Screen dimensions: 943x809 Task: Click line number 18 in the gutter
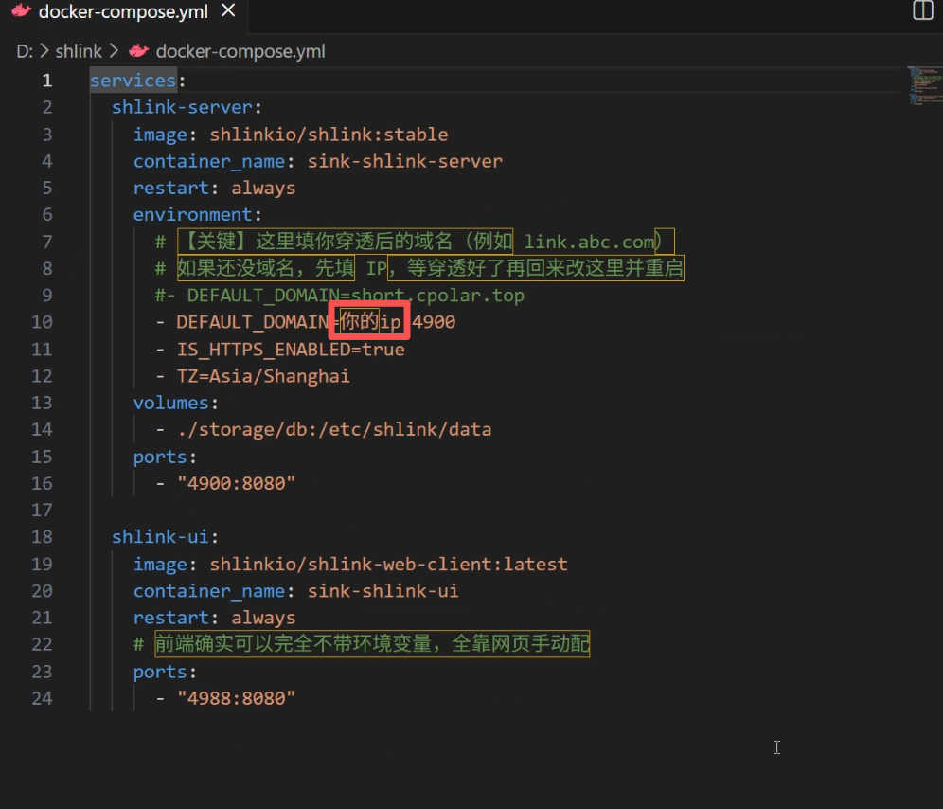(42, 537)
